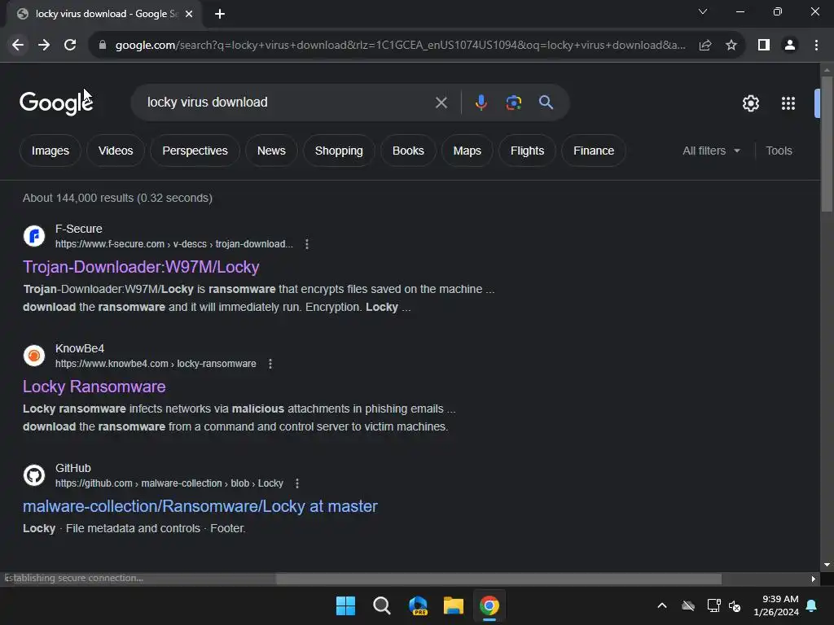Select the Shopping filter
Screen dimensions: 834x625
339,151
